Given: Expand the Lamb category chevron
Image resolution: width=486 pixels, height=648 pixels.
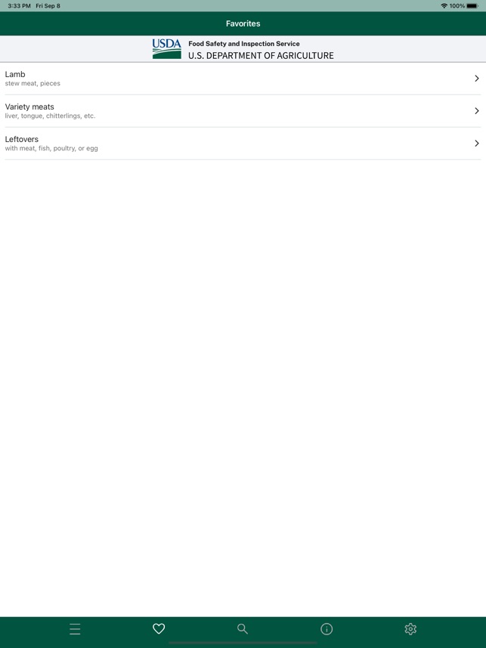Looking at the screenshot, I should click(x=476, y=78).
